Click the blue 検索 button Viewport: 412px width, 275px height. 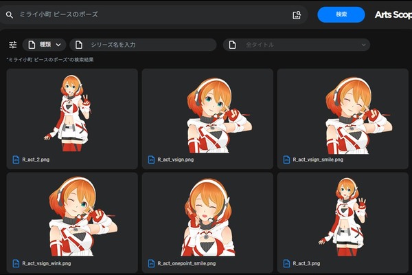click(341, 14)
